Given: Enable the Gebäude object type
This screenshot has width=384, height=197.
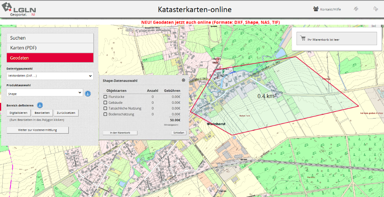Looking at the screenshot, I should click(x=105, y=103).
